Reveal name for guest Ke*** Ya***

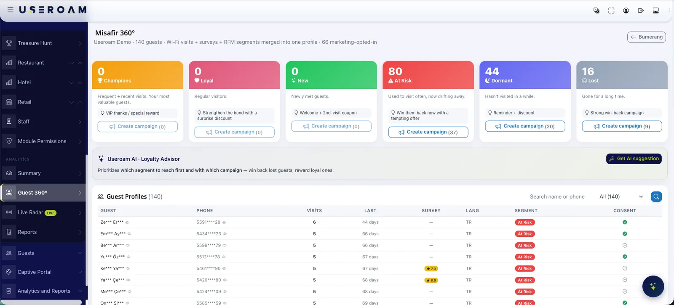(128, 268)
